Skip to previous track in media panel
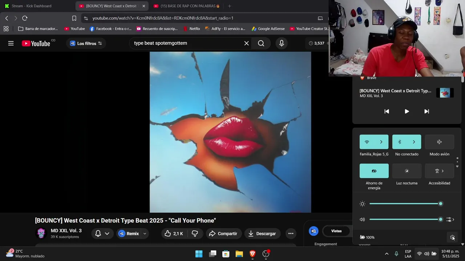This screenshot has height=261, width=465. point(387,111)
